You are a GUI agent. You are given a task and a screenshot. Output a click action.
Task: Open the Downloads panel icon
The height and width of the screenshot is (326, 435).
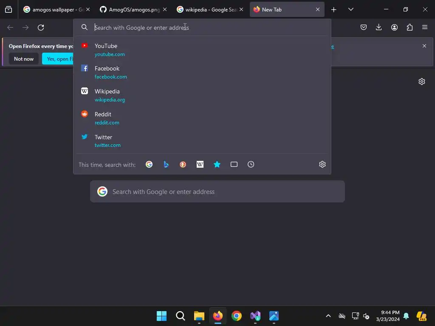(x=379, y=27)
